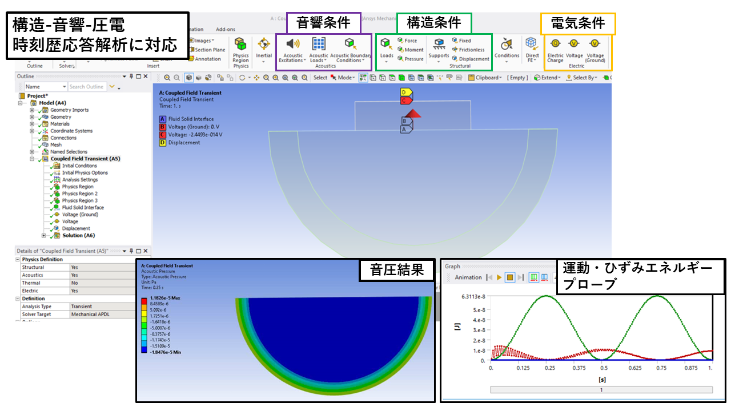Expand the Solution (A6) tree node
The height and width of the screenshot is (411, 731).
45,236
